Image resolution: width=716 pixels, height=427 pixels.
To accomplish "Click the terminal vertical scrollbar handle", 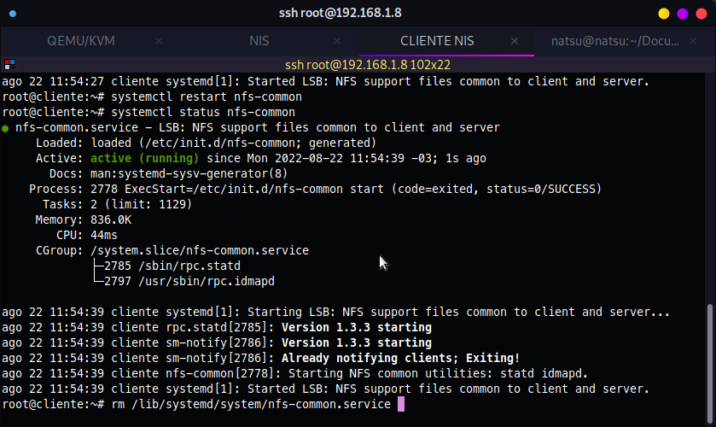I will (x=710, y=364).
